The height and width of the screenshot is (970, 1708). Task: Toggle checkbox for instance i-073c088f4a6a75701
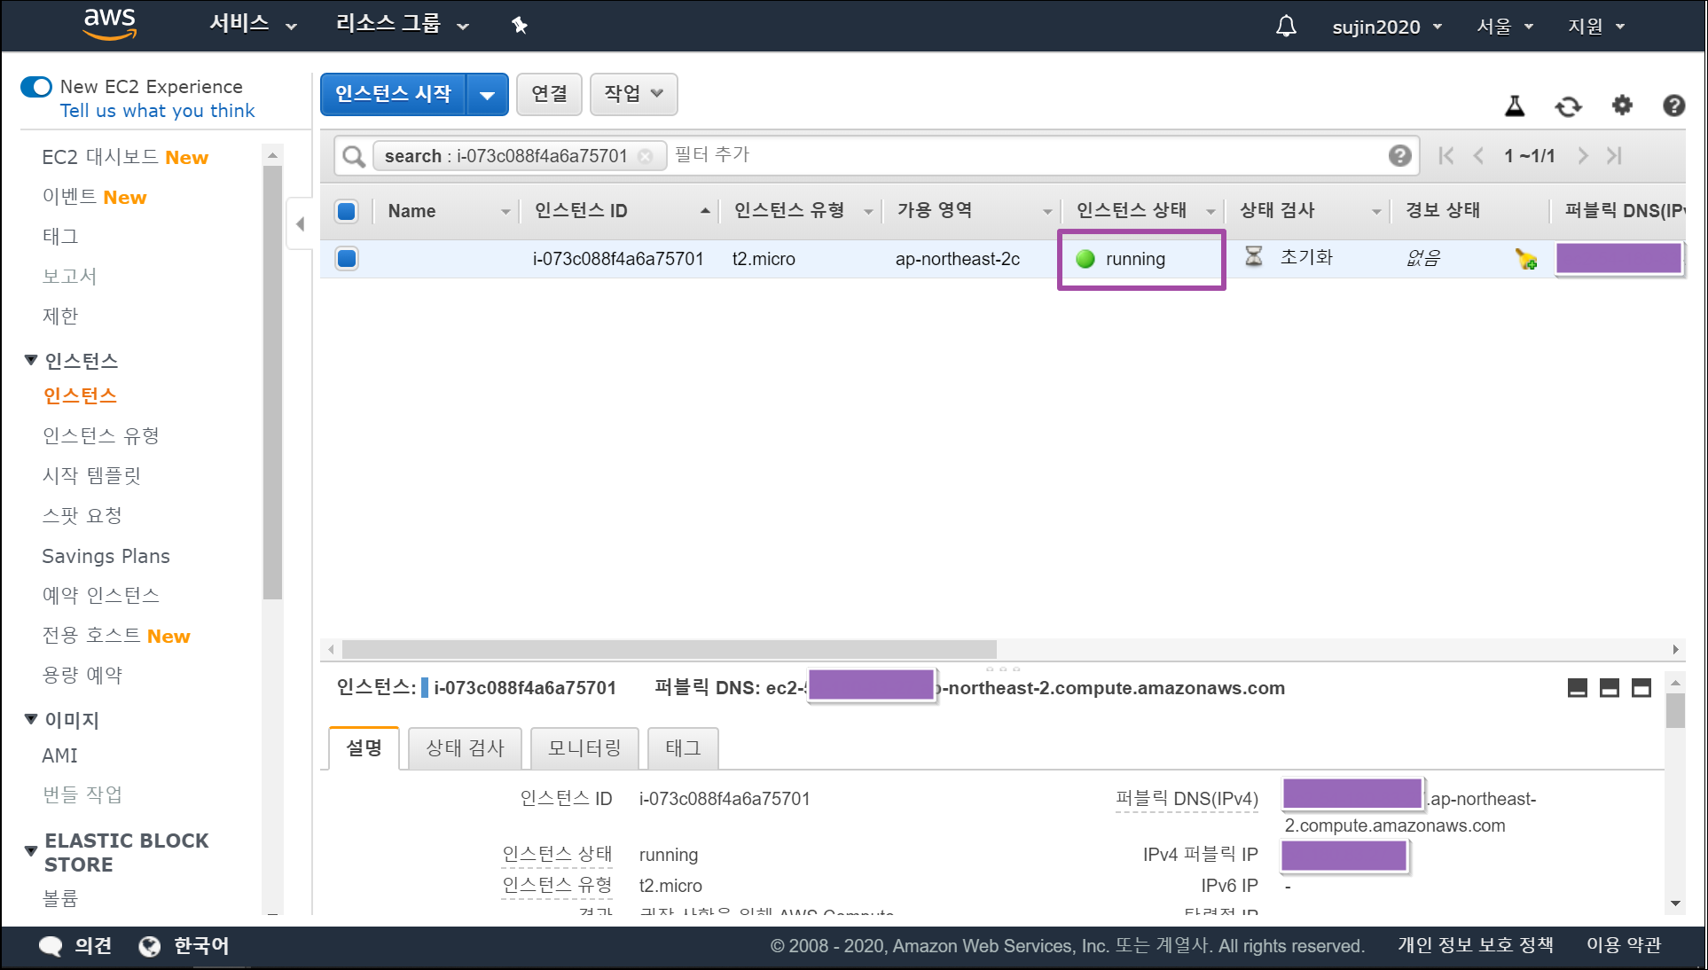(x=347, y=259)
